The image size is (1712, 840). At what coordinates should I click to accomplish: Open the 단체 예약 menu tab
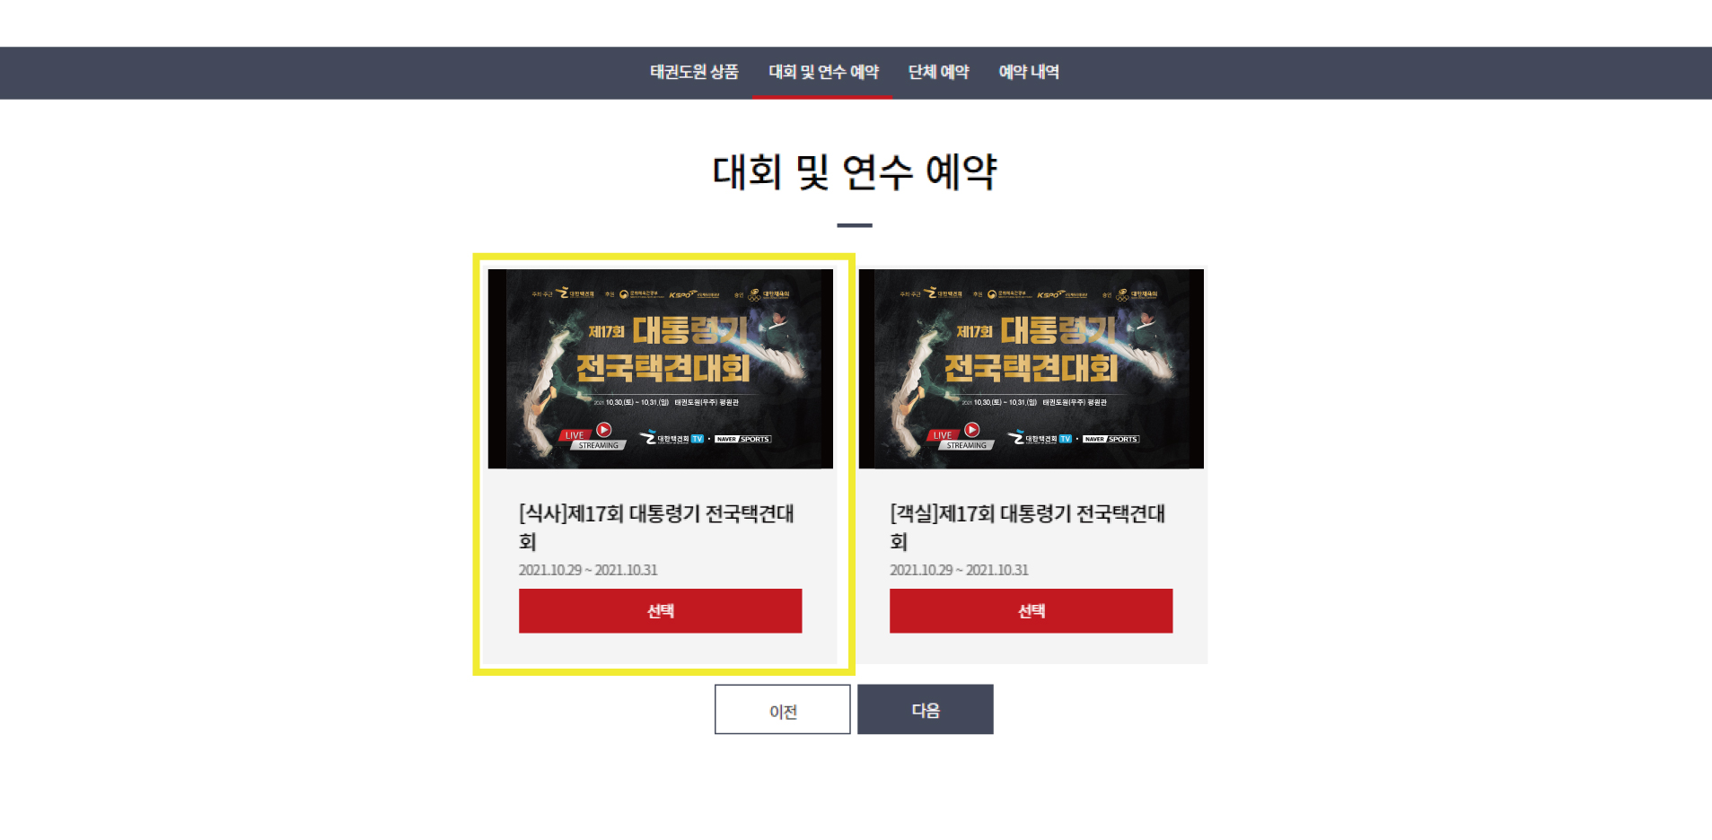938,72
